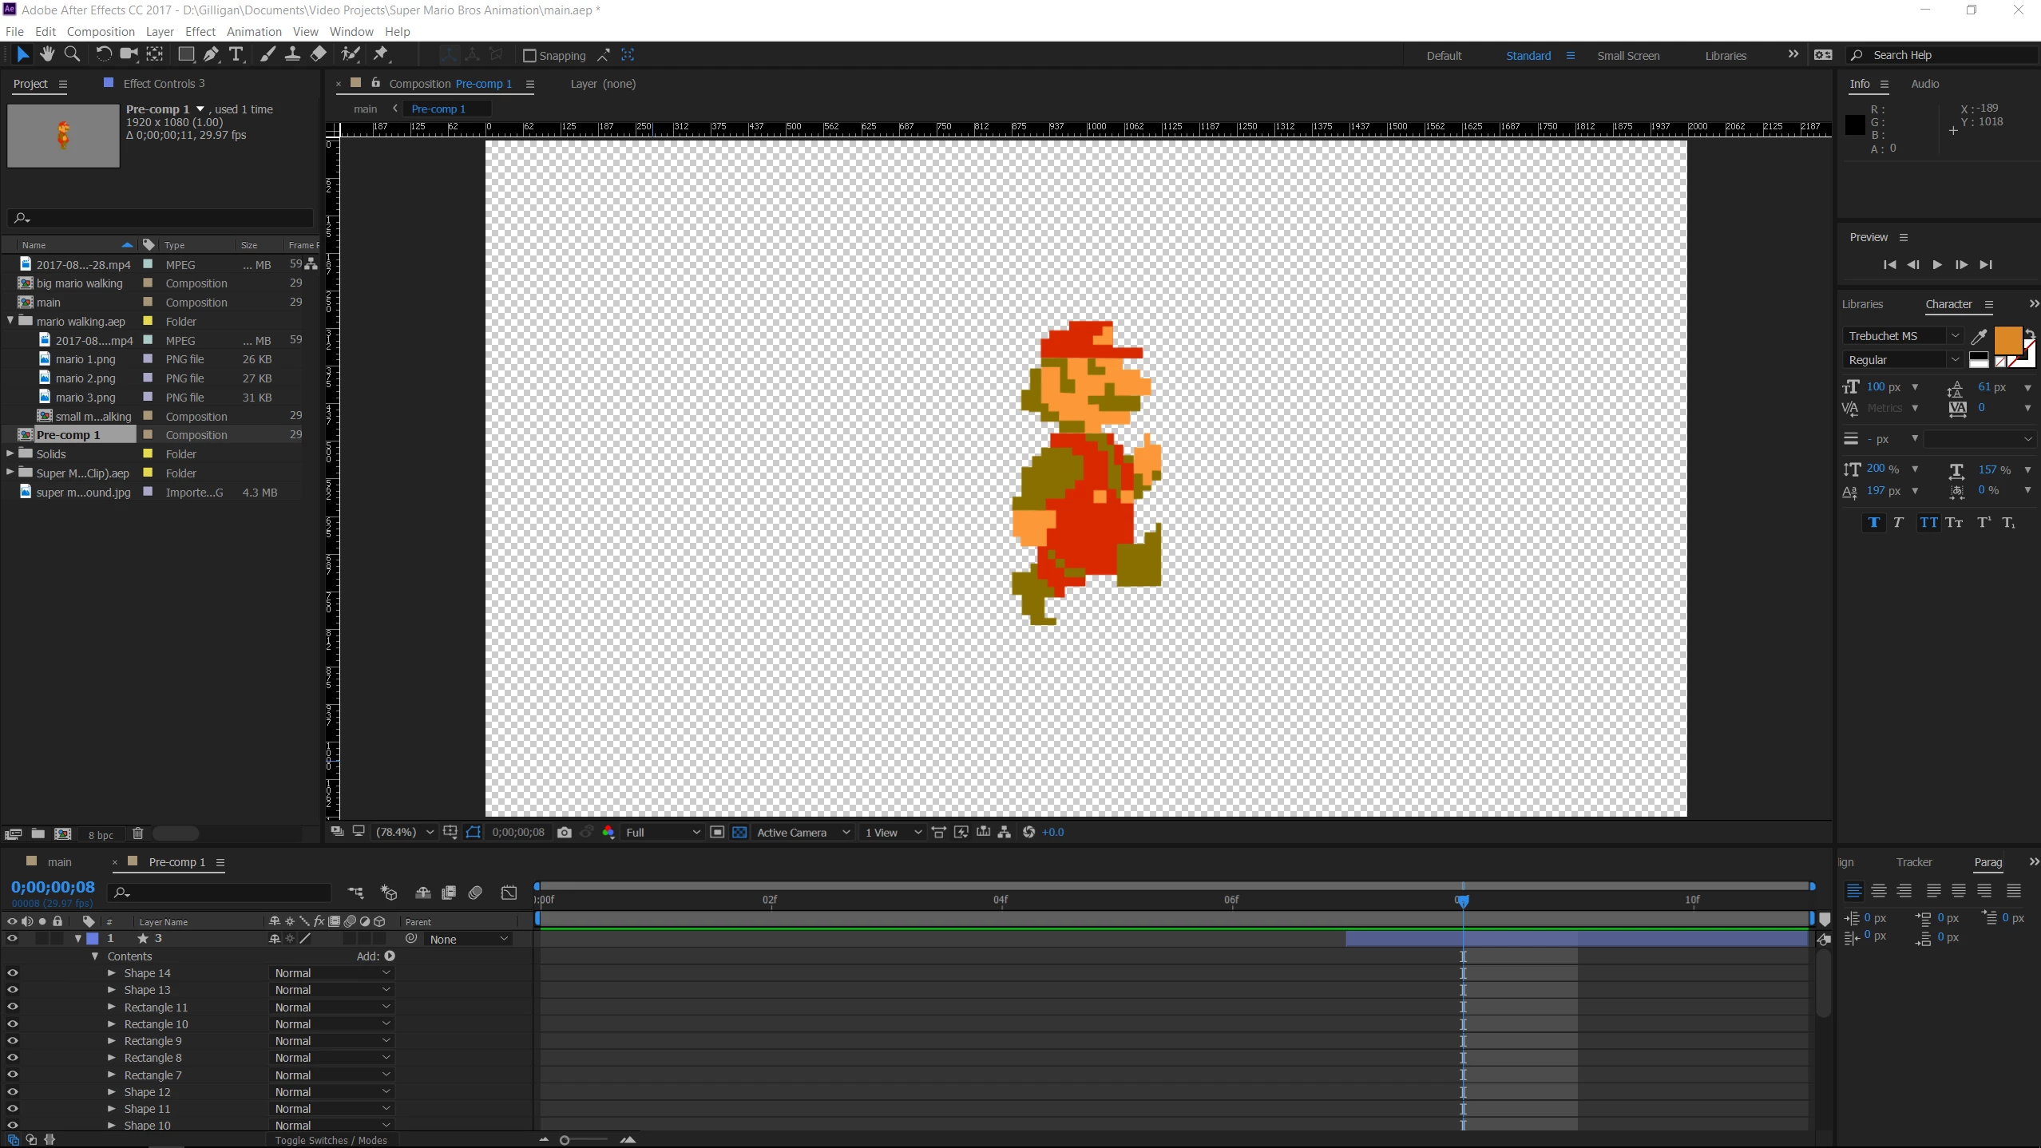This screenshot has width=2041, height=1148.
Task: Expand the Solids folder
Action: [10, 453]
